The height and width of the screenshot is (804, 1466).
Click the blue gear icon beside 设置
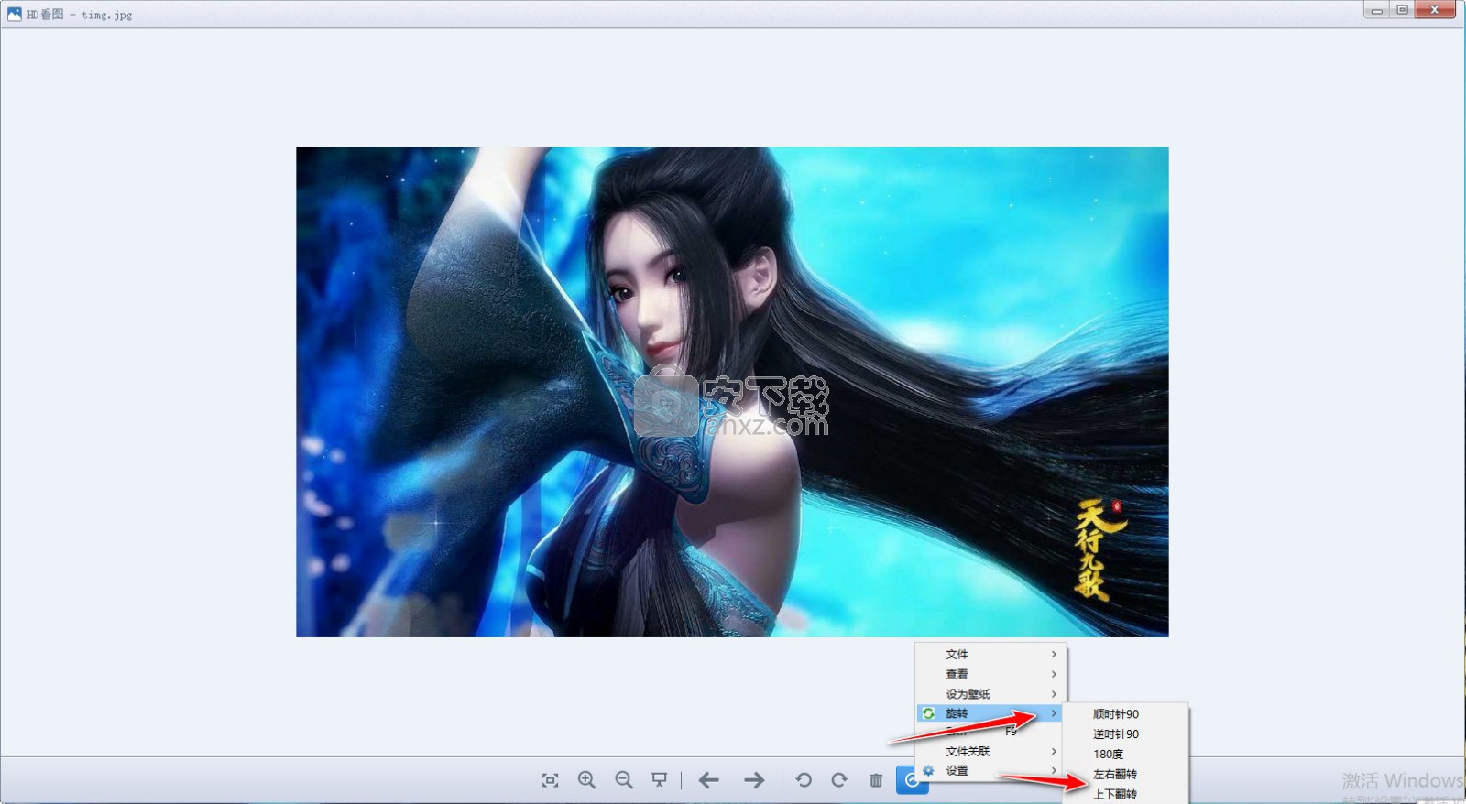click(928, 771)
